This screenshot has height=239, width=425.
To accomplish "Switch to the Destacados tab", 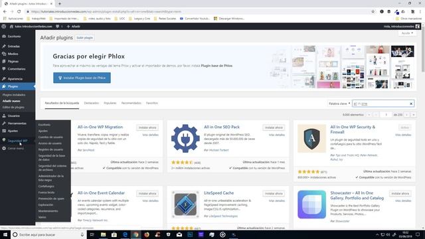I will (x=92, y=104).
